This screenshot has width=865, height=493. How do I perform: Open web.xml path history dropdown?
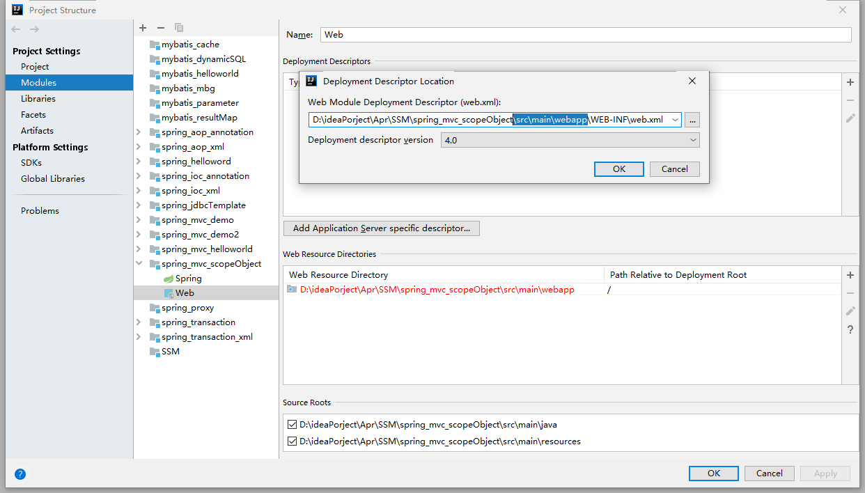tap(675, 120)
